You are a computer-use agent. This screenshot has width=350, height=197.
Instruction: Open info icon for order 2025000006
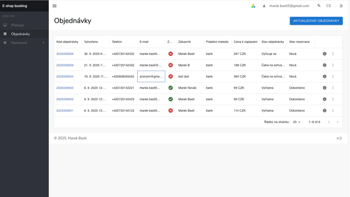325,54
